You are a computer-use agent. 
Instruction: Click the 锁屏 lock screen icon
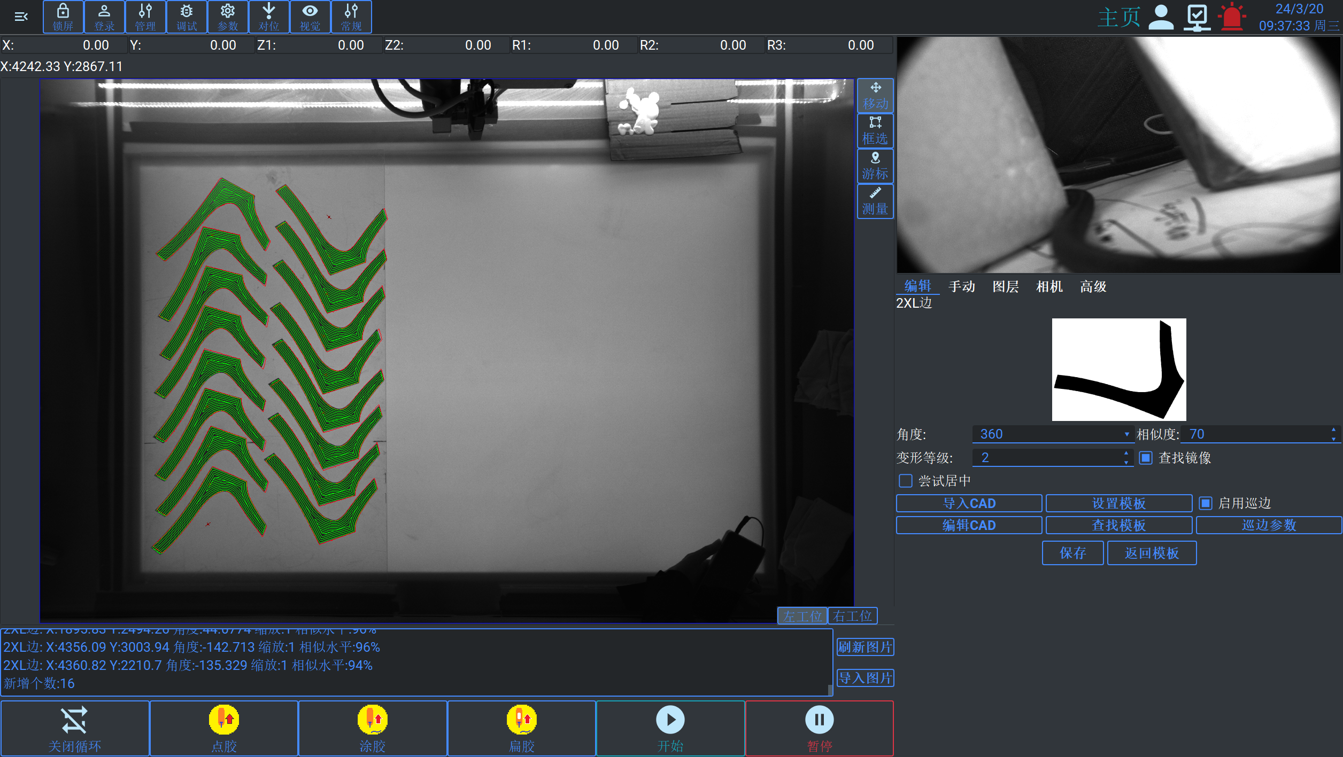tap(63, 17)
